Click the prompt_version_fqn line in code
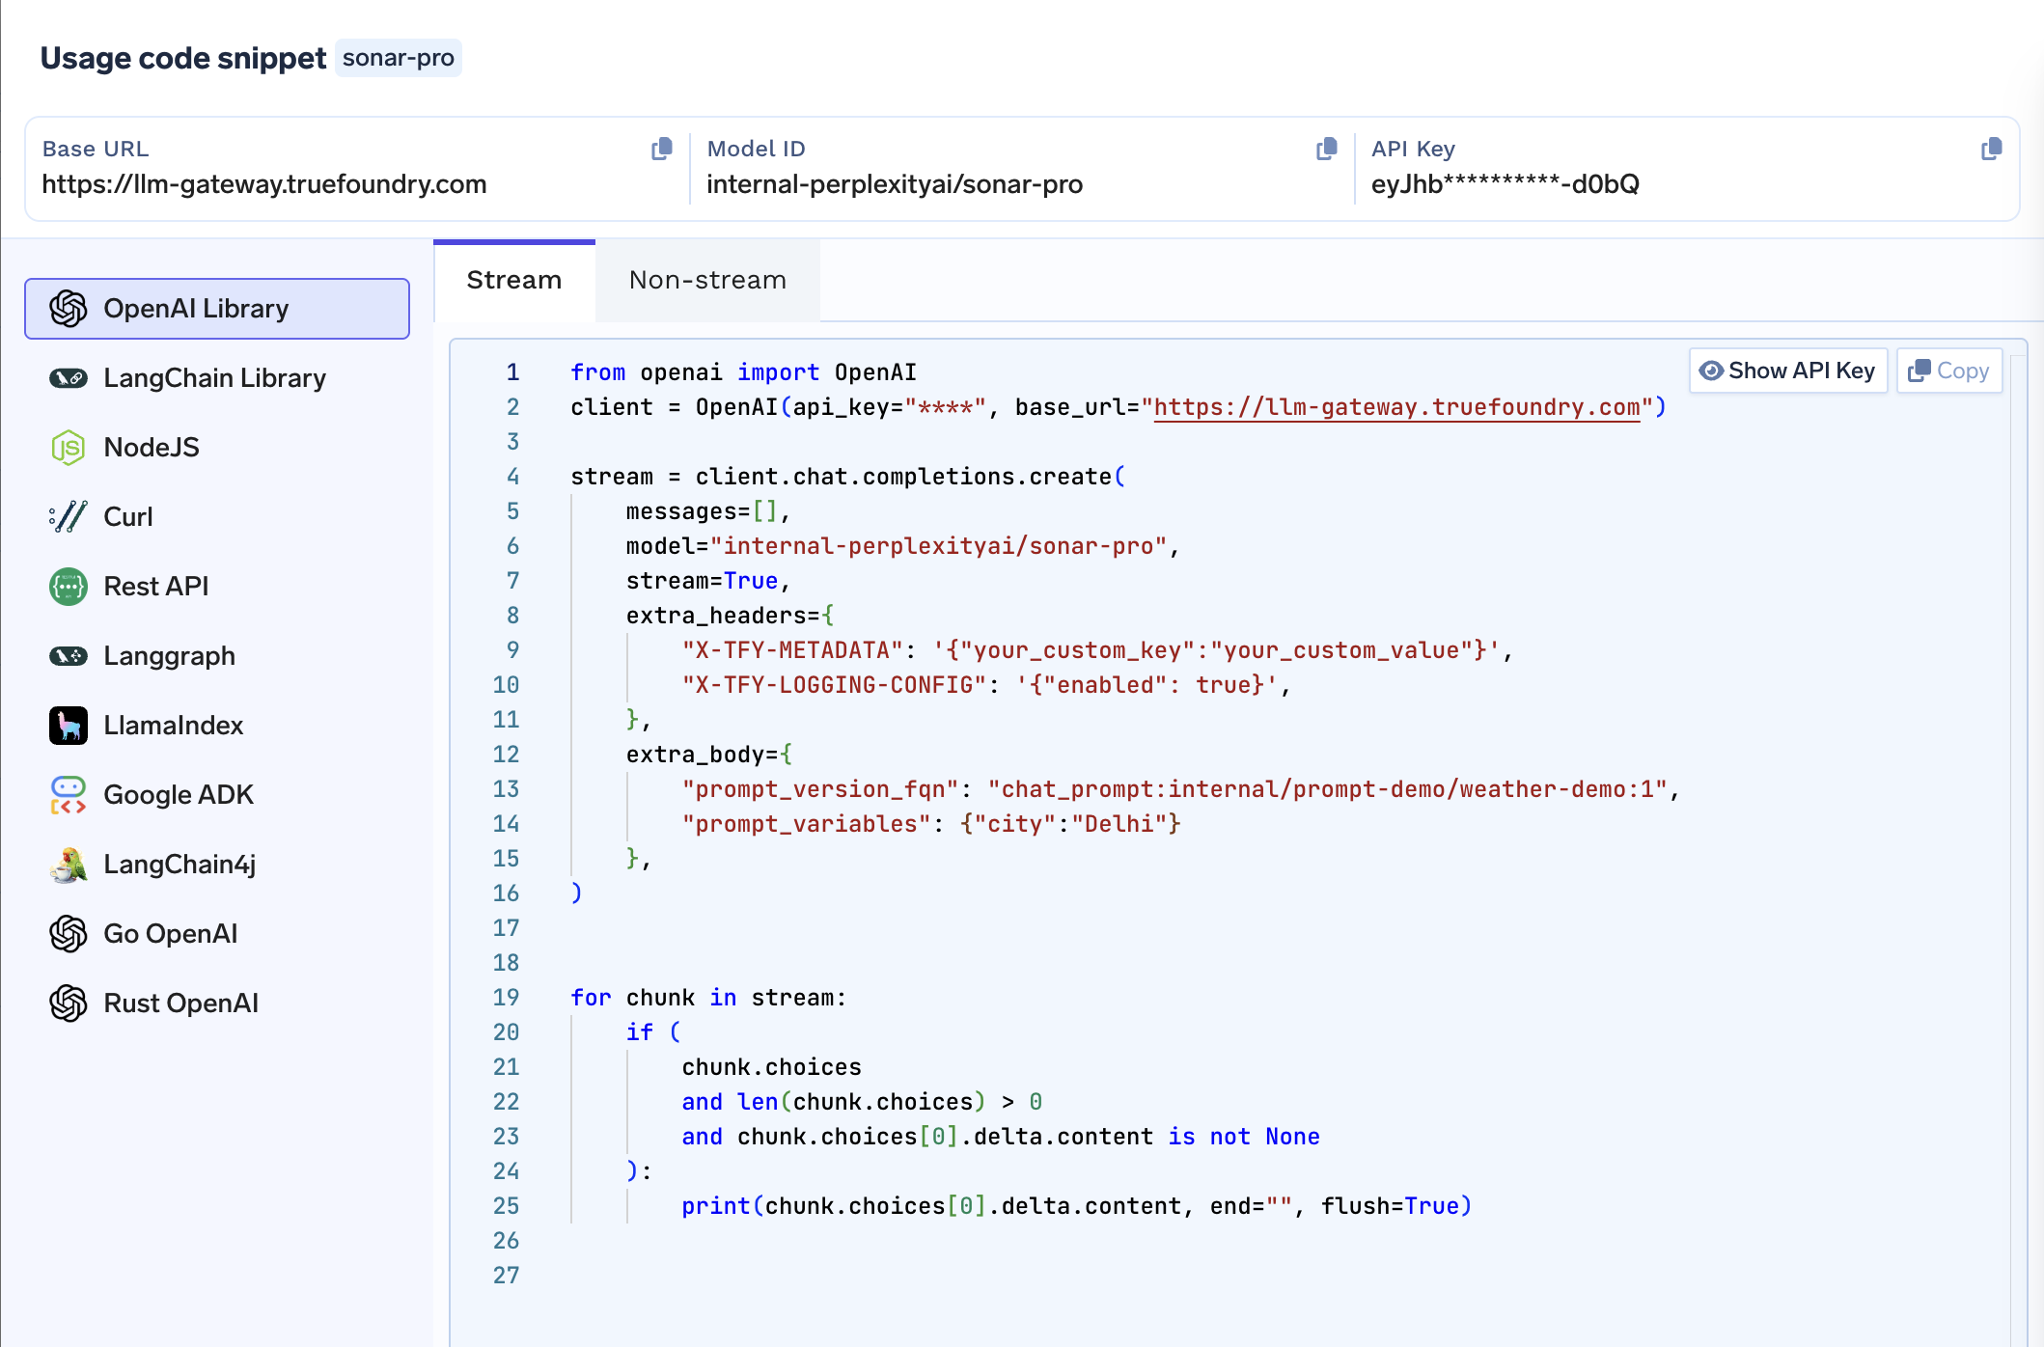Image resolution: width=2044 pixels, height=1347 pixels. tap(1180, 789)
